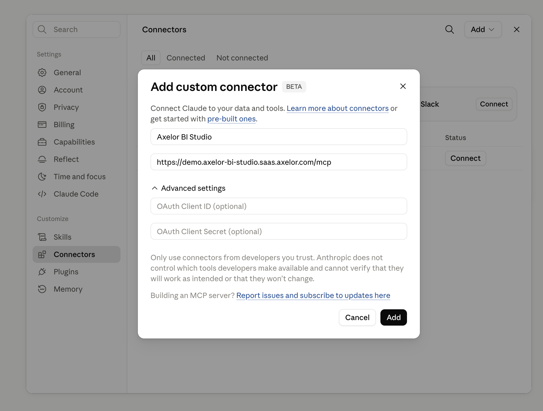Click the General gear icon in sidebar

[42, 73]
